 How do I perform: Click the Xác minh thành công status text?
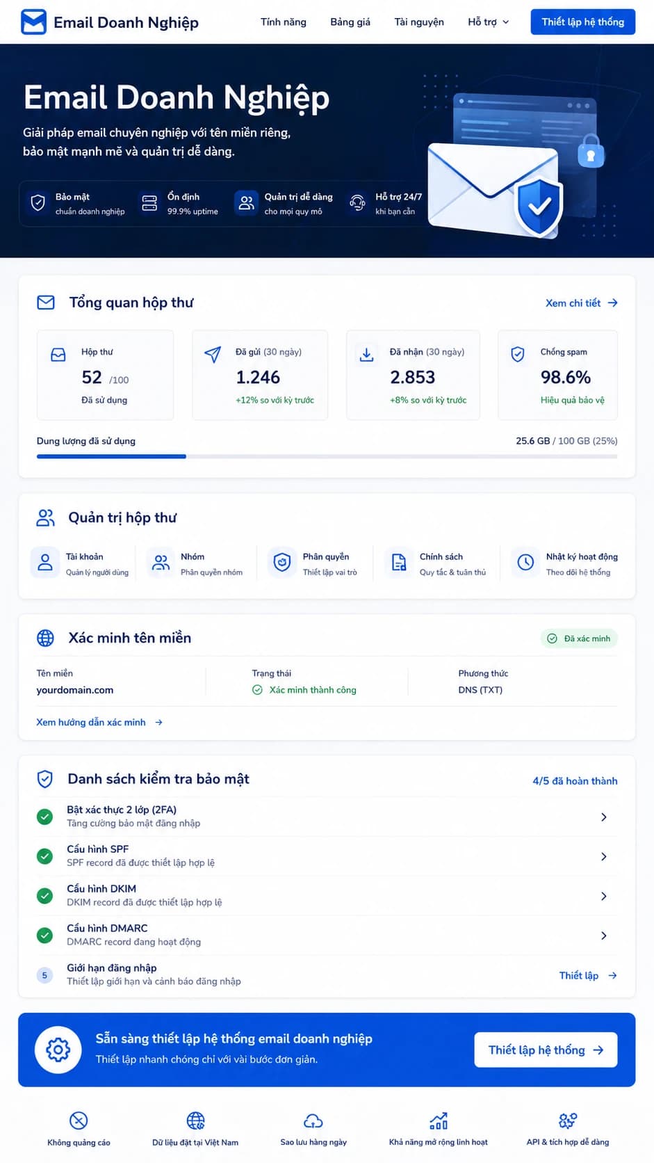[313, 690]
